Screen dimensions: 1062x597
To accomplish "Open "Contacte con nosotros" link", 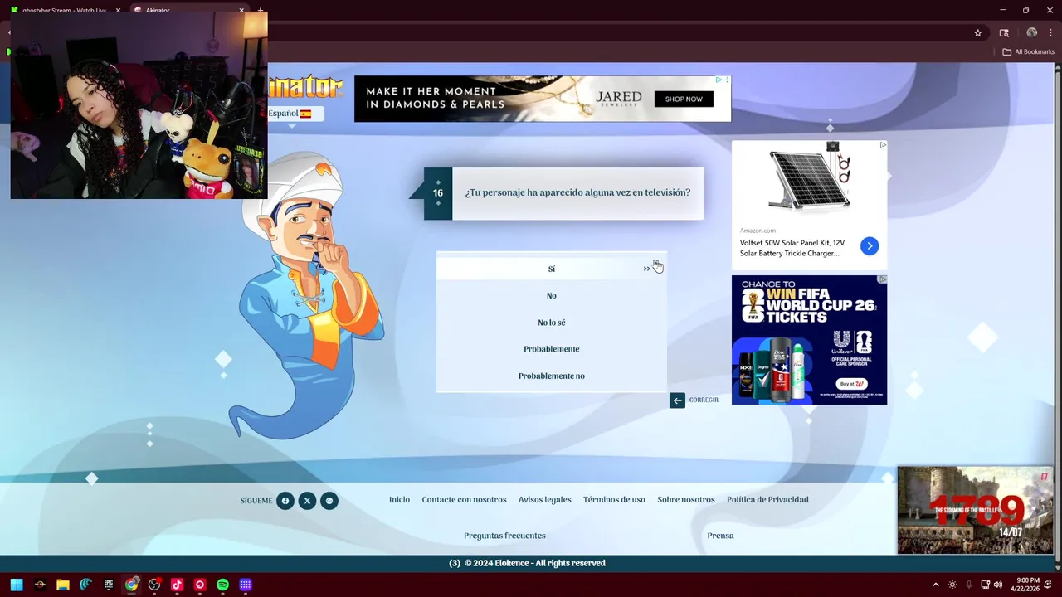I will tap(464, 500).
